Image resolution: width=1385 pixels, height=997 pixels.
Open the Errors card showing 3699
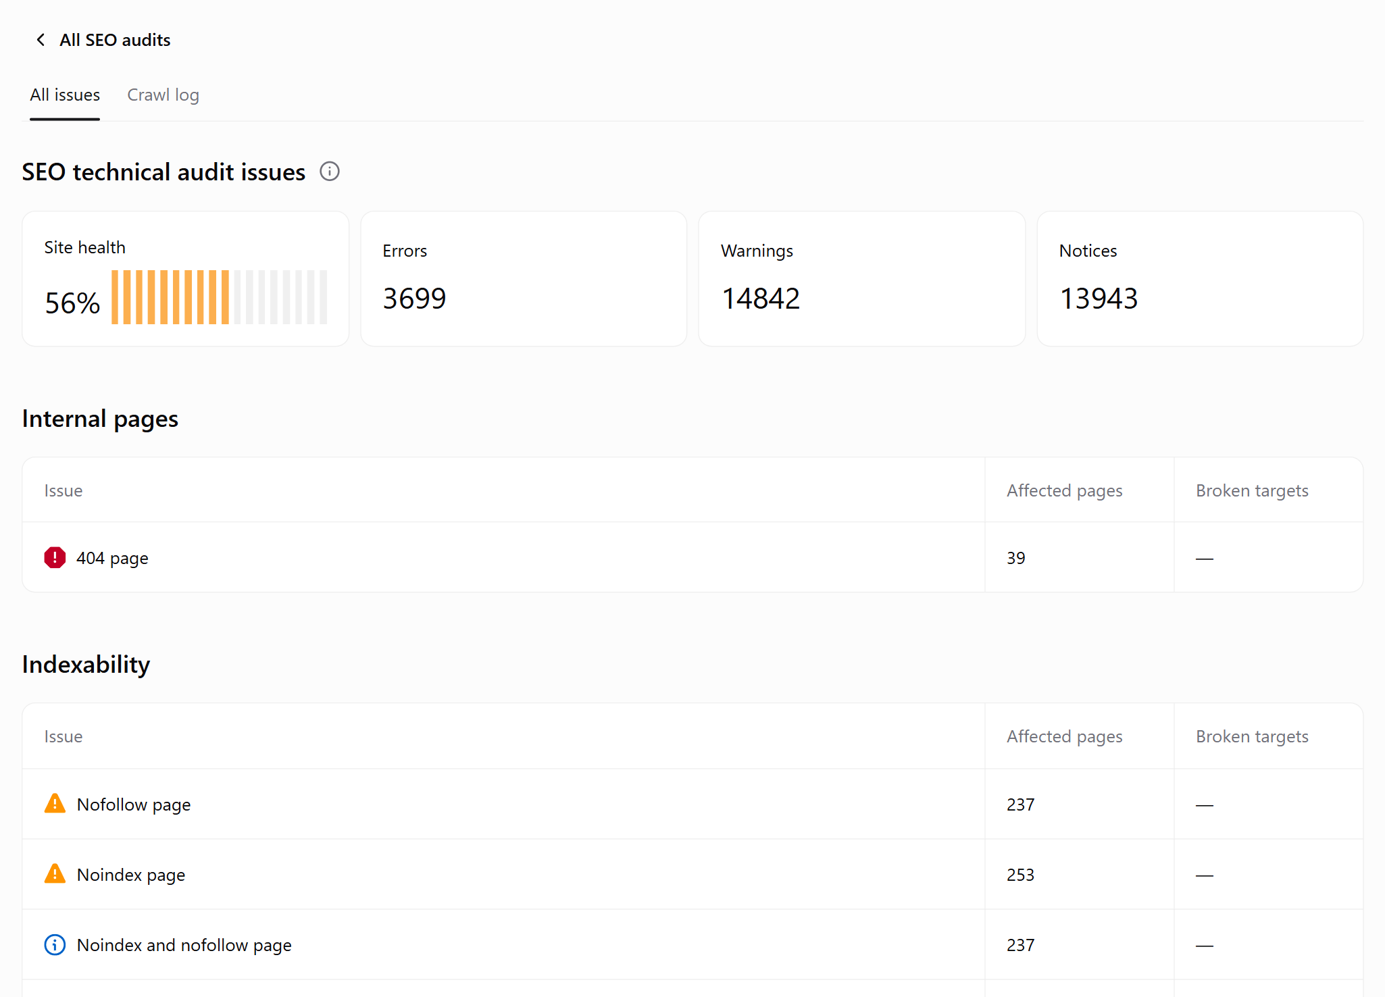click(524, 279)
